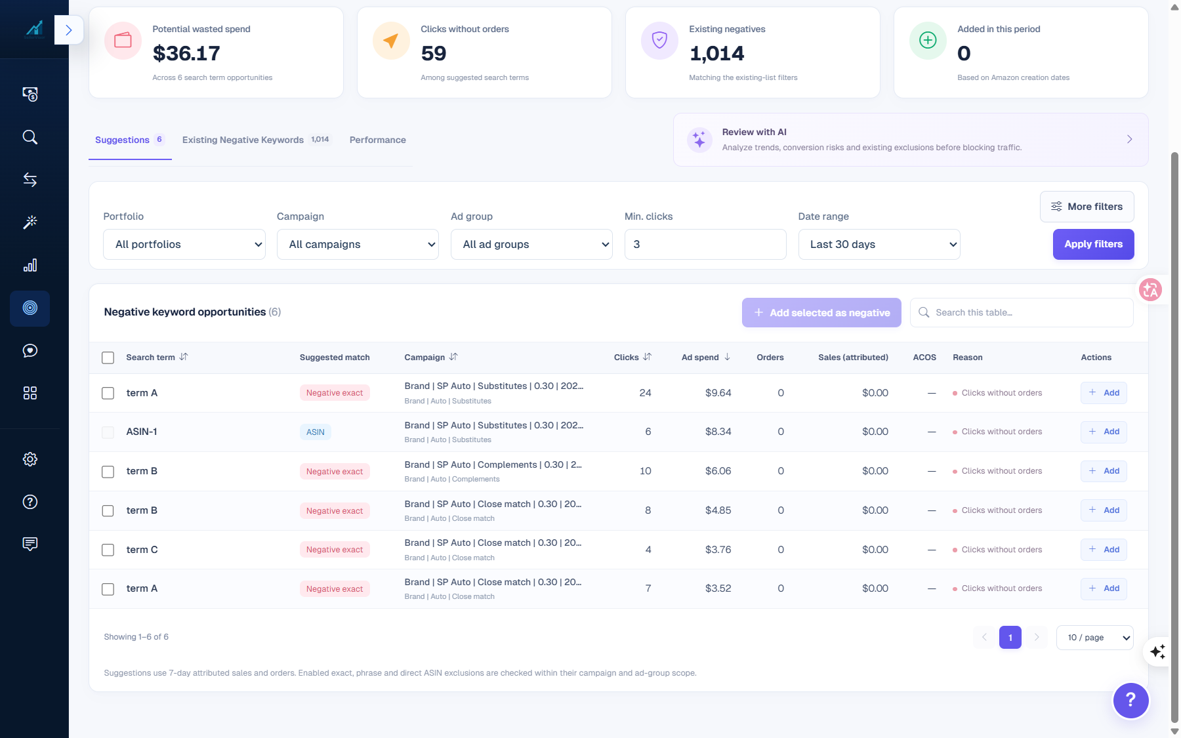Open the four-squares apps grid icon
This screenshot has width=1181, height=738.
coord(30,393)
